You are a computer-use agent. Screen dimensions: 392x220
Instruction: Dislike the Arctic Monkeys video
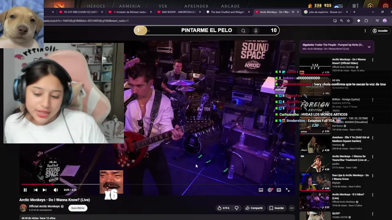(236, 208)
